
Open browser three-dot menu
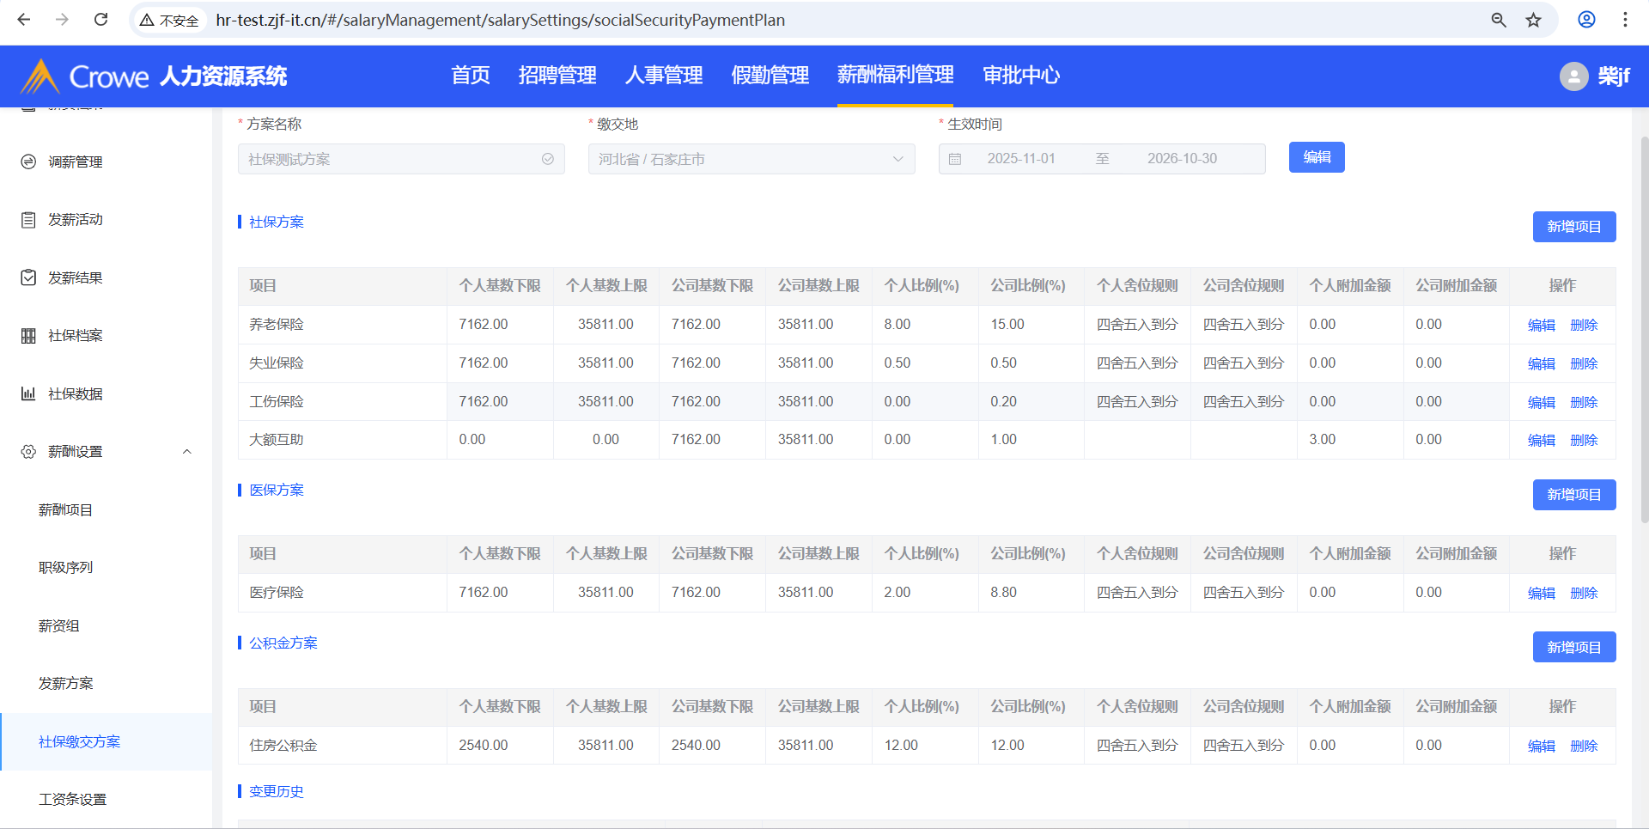[x=1624, y=20]
